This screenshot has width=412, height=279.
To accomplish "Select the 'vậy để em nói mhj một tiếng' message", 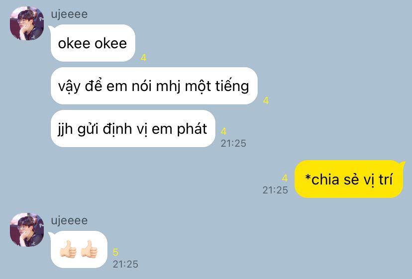I will pos(154,86).
